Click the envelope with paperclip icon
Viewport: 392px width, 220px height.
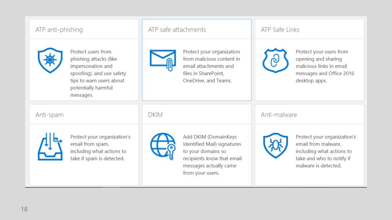click(x=163, y=60)
